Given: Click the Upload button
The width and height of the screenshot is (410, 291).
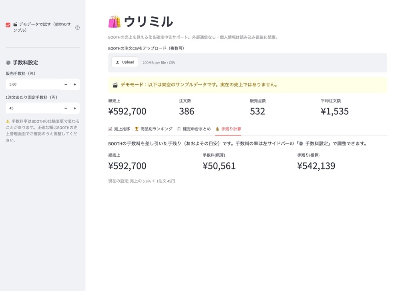Looking at the screenshot, I should 125,62.
